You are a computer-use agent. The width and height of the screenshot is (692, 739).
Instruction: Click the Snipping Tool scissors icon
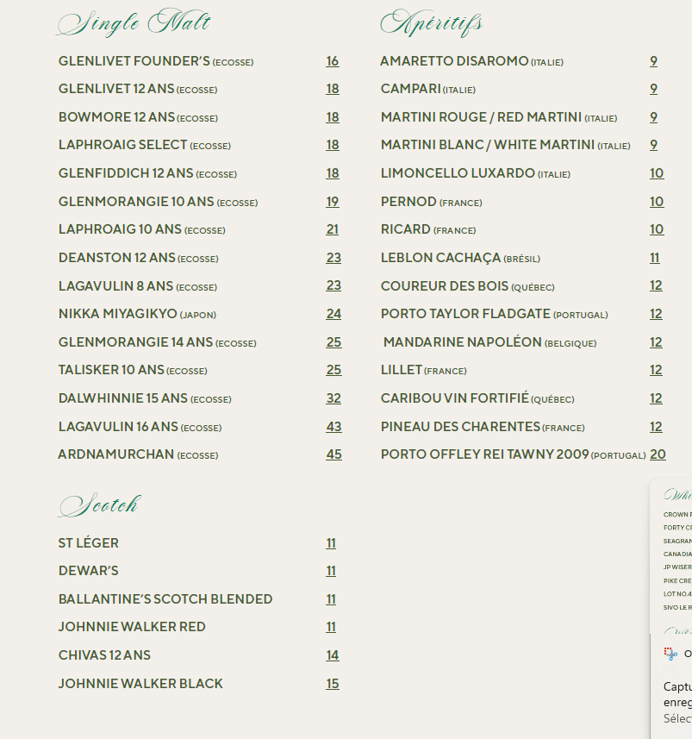pos(670,654)
